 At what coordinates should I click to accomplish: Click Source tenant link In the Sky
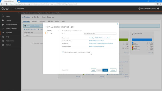pyautogui.click(x=100, y=38)
